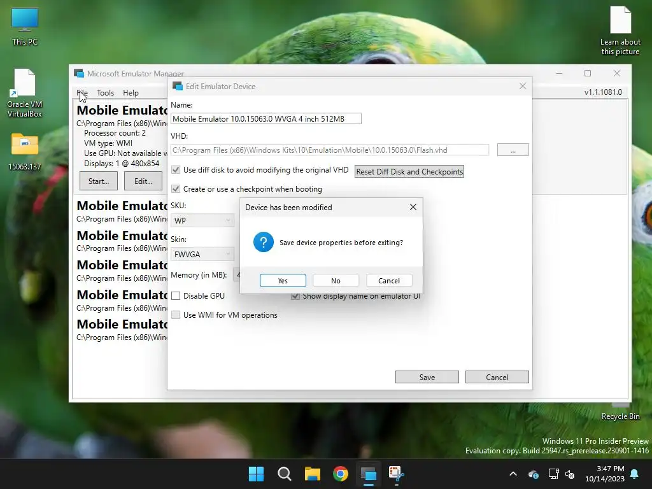Select 'Processor count: 2' text
The width and height of the screenshot is (652, 489).
115,133
